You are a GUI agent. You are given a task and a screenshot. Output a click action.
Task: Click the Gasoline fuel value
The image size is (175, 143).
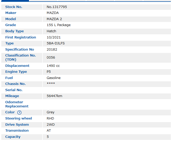pos(54,78)
